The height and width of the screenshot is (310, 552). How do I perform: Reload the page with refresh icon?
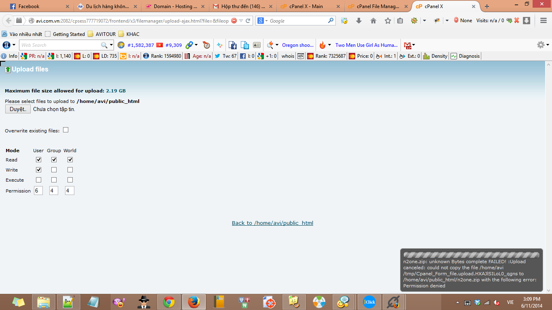(248, 21)
